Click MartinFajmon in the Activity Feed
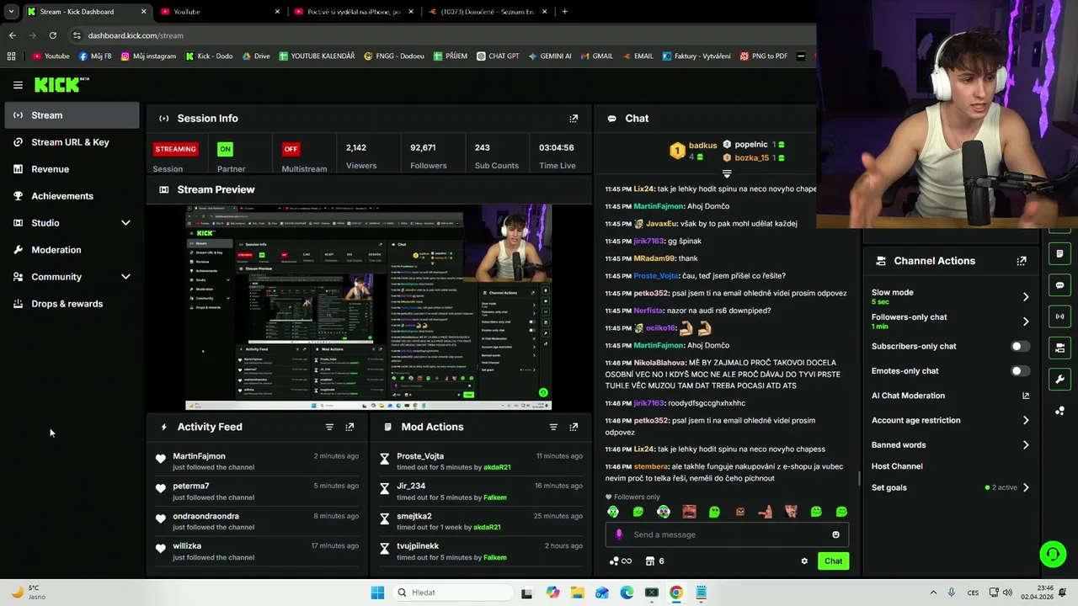This screenshot has width=1078, height=606. point(199,456)
